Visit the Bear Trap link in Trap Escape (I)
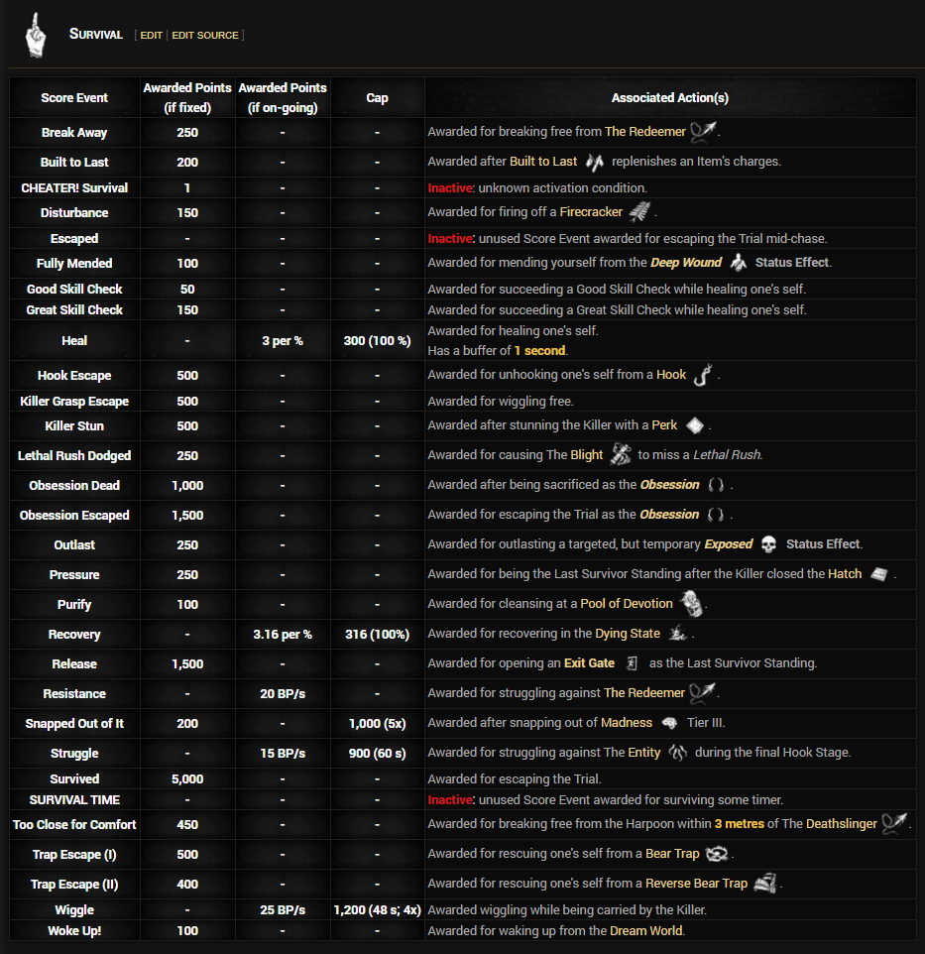The width and height of the screenshot is (925, 954). (672, 854)
